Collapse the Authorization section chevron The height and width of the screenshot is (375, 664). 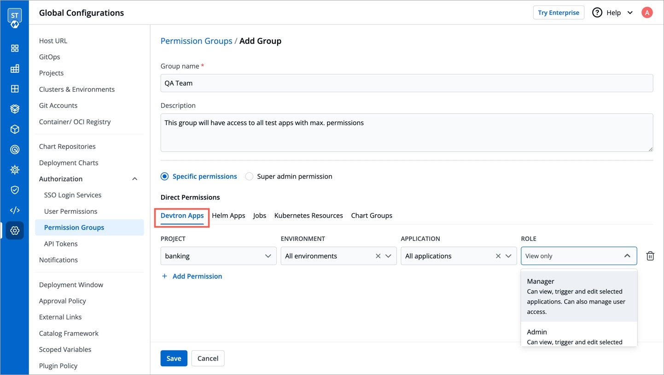[x=134, y=179]
